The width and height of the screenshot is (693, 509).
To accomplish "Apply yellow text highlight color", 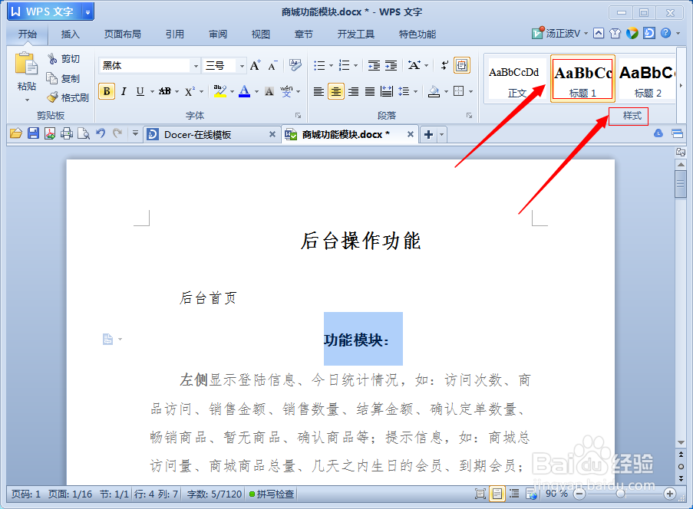I will click(x=219, y=91).
